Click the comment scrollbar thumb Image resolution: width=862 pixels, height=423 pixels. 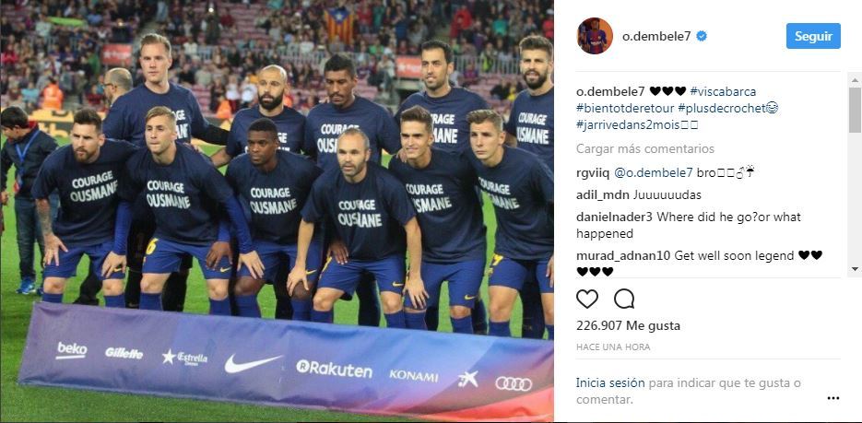(x=855, y=110)
